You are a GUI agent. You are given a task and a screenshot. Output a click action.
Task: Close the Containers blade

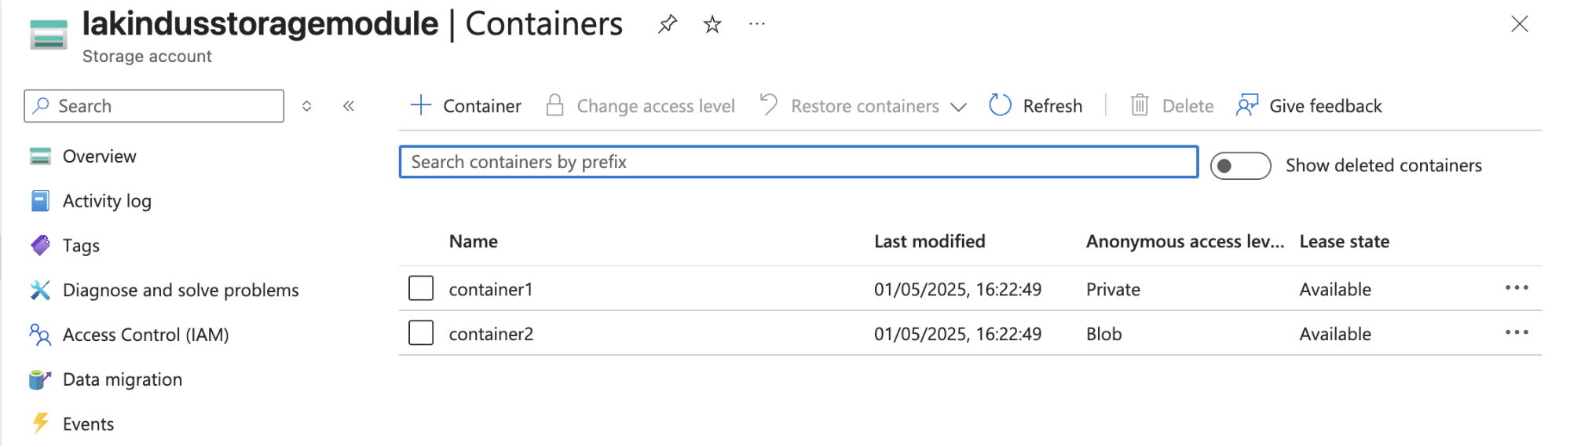[x=1520, y=24]
